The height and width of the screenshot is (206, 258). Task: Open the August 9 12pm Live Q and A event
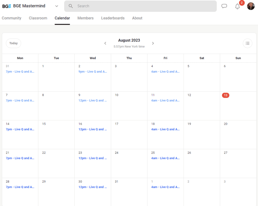93,100
